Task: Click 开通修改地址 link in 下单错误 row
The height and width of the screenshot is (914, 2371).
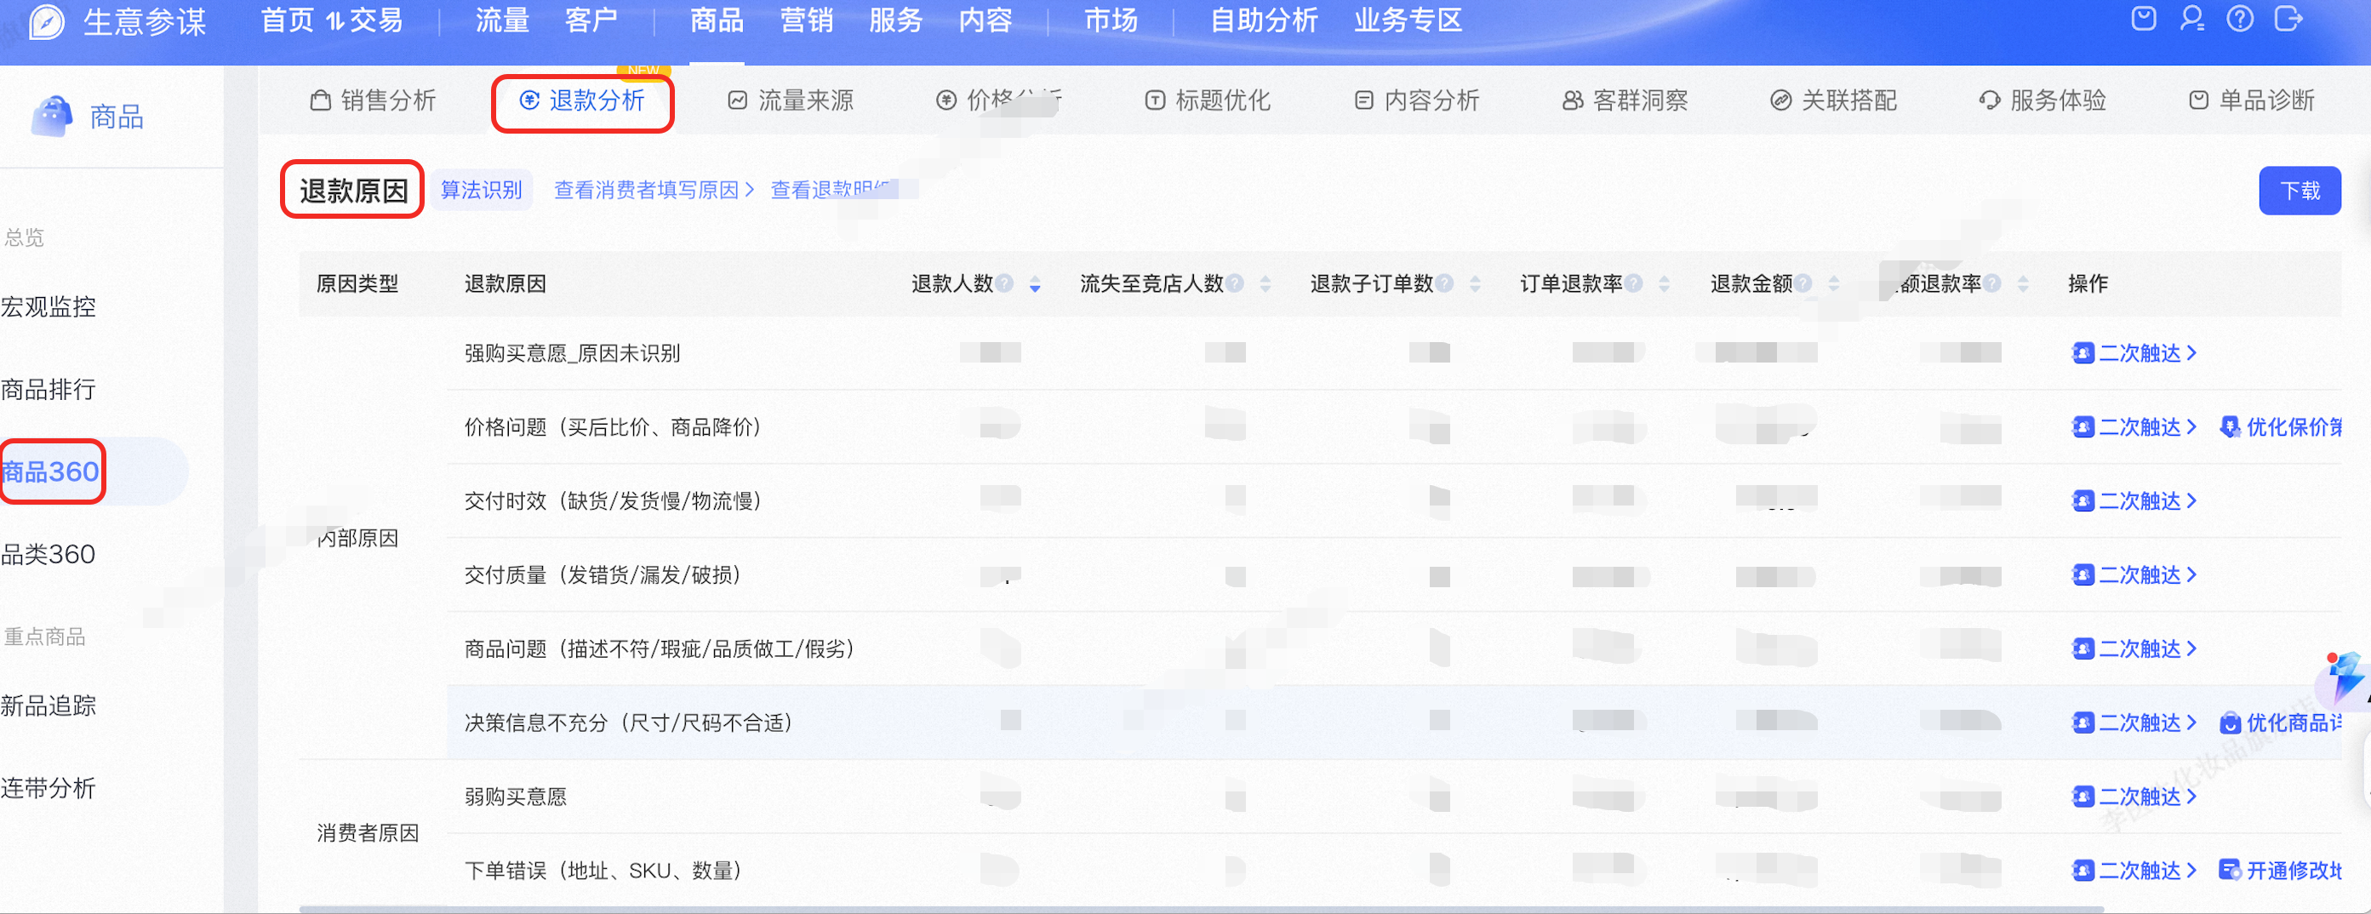Action: pyautogui.click(x=2281, y=870)
